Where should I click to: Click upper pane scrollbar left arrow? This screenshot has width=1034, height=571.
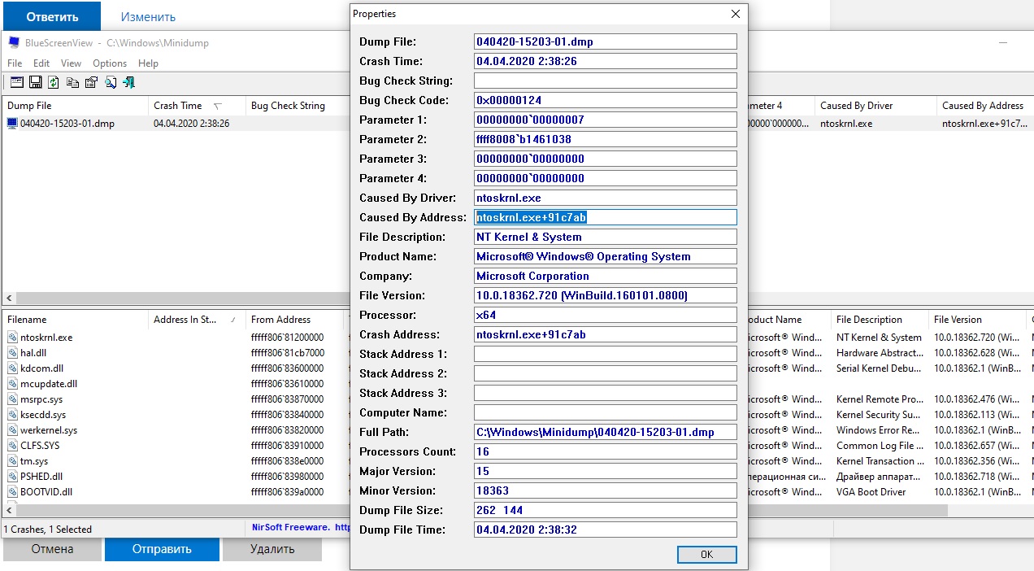click(x=9, y=299)
